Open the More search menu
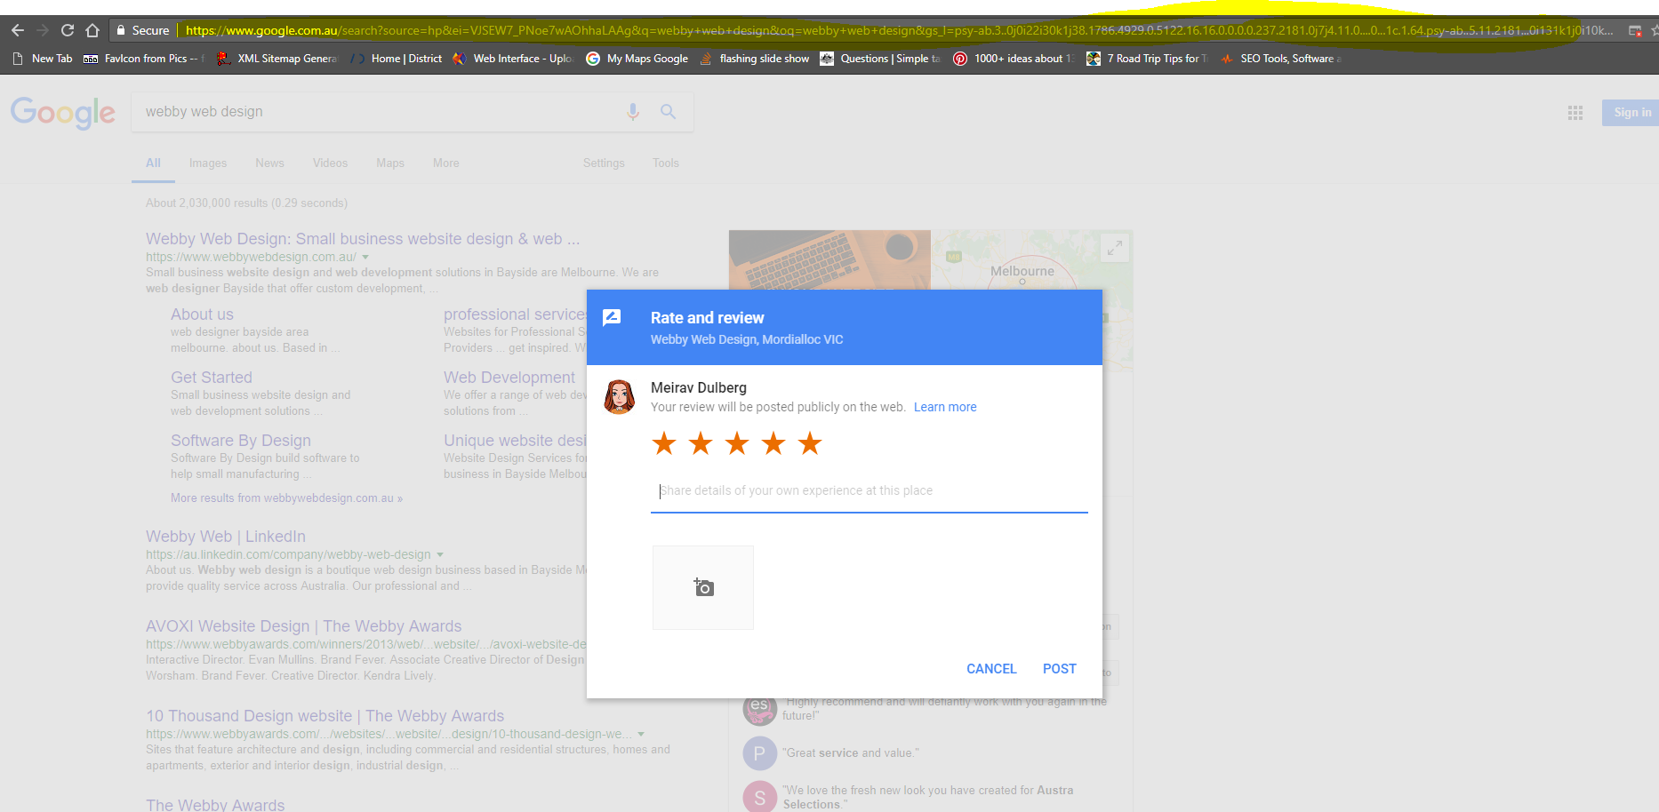Viewport: 1659px width, 812px height. coord(446,163)
